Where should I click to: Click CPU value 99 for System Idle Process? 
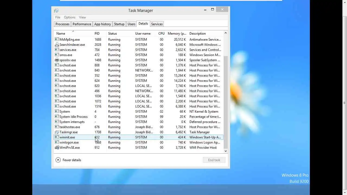pyautogui.click(x=162, y=116)
